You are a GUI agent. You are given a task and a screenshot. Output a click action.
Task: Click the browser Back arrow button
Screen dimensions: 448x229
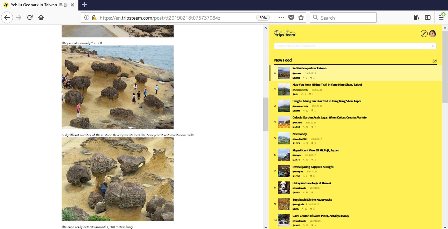[7, 17]
